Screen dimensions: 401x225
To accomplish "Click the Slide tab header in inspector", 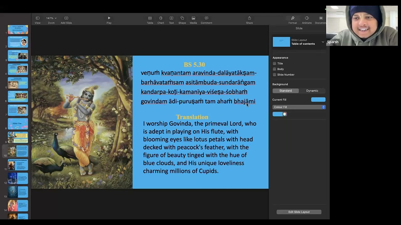I will pyautogui.click(x=299, y=28).
